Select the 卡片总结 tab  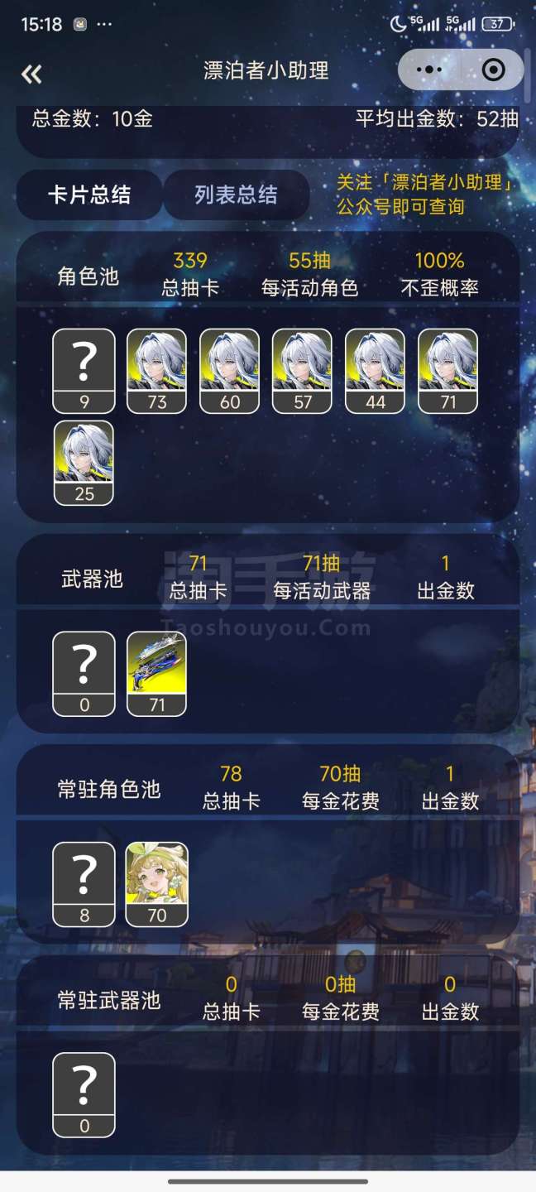tap(89, 195)
